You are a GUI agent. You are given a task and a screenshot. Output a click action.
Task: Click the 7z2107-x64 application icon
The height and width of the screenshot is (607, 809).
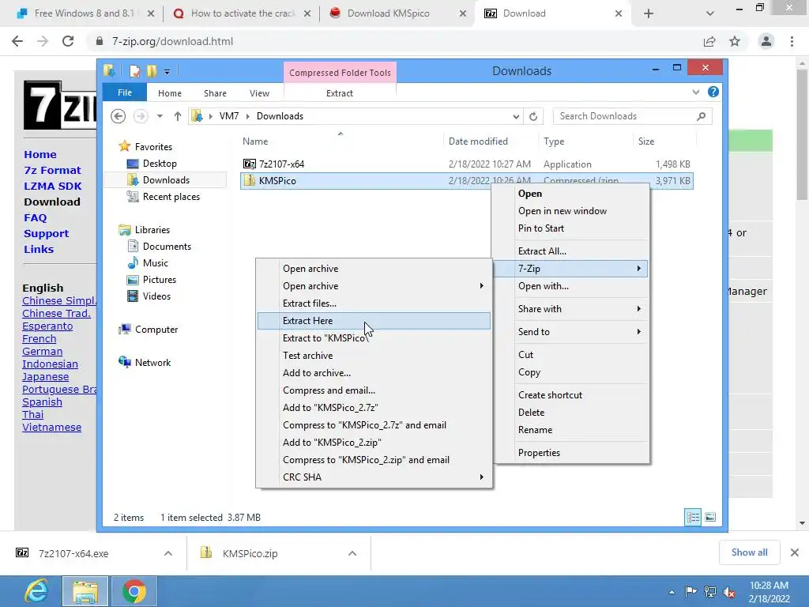point(249,164)
